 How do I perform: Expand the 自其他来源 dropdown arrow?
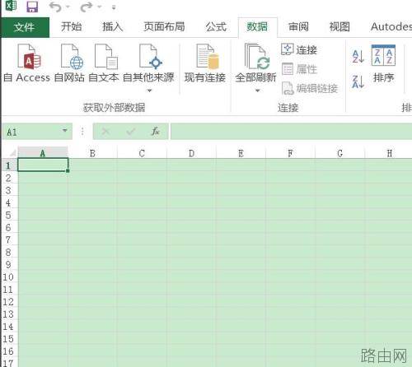tap(149, 91)
